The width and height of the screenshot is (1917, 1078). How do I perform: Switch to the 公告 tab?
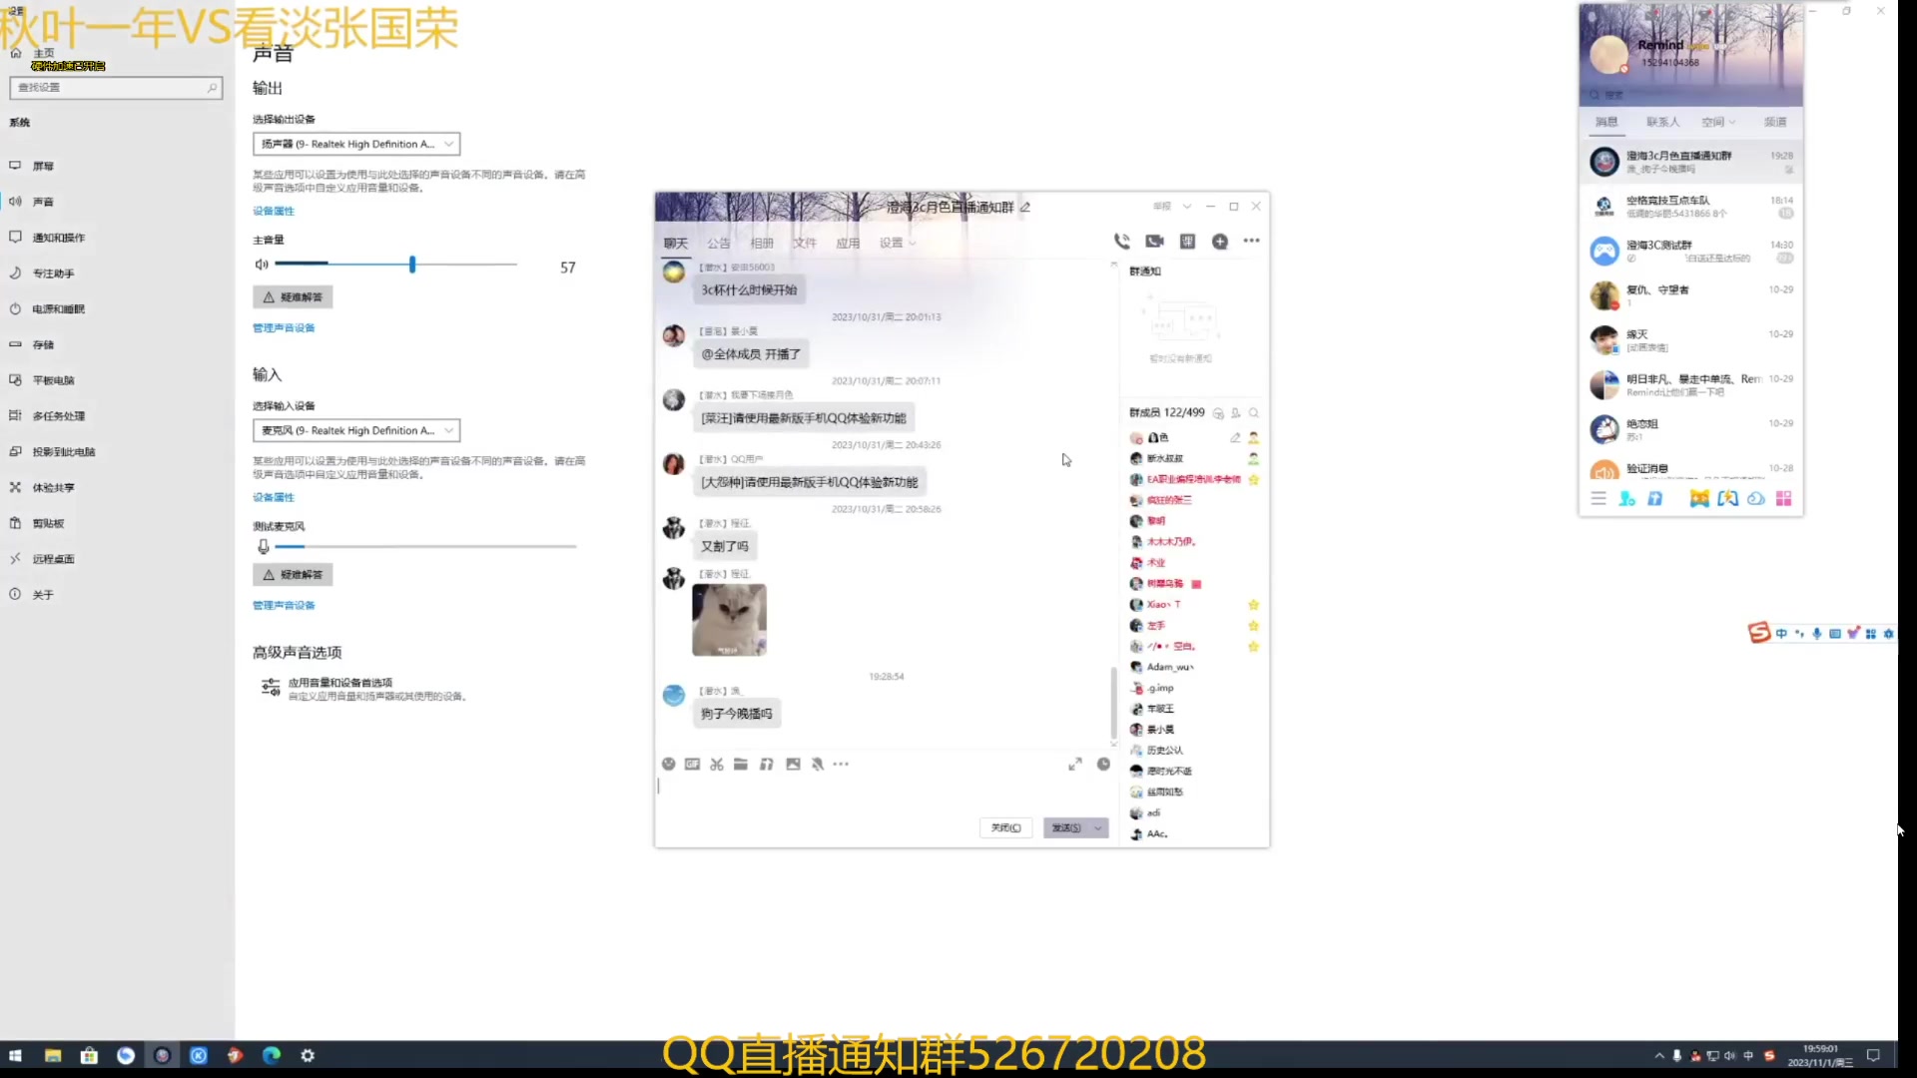(719, 243)
